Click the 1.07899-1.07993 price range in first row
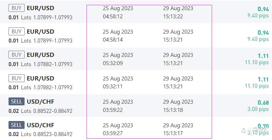Image resolution: width=272 pixels, height=140 pixels. (x=53, y=17)
